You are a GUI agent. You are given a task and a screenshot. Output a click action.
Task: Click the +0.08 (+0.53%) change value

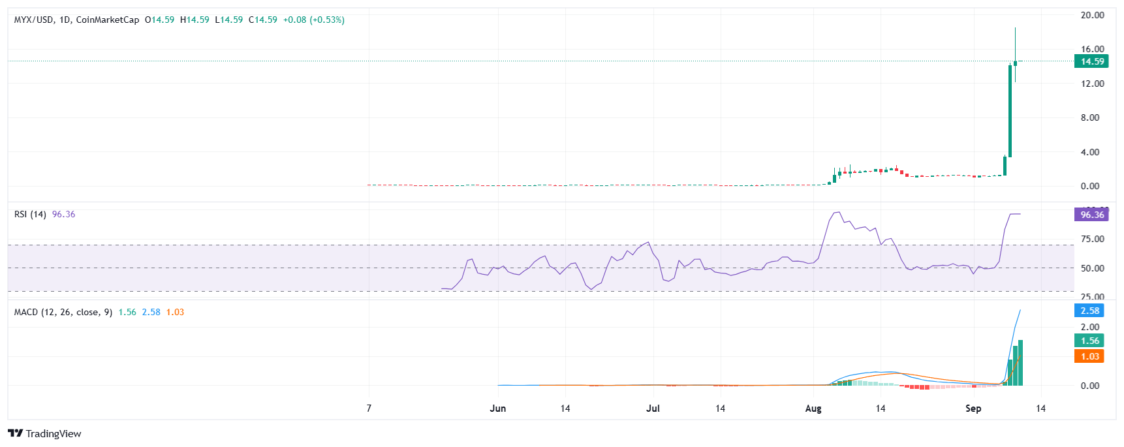(x=313, y=20)
